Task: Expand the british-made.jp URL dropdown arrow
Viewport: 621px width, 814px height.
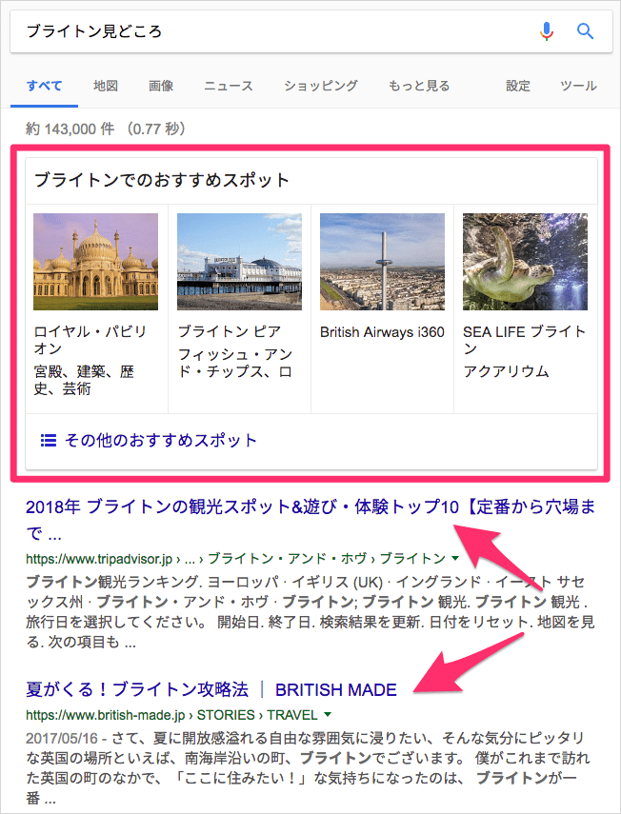Action: 328,715
